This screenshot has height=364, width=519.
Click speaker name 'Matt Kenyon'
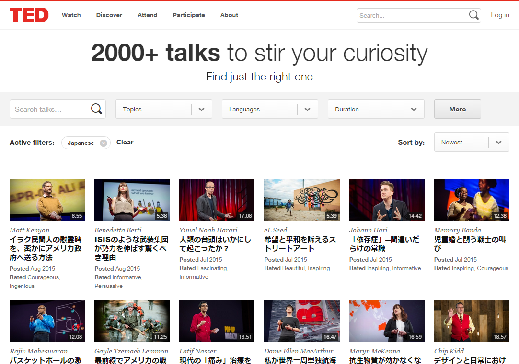coord(29,230)
